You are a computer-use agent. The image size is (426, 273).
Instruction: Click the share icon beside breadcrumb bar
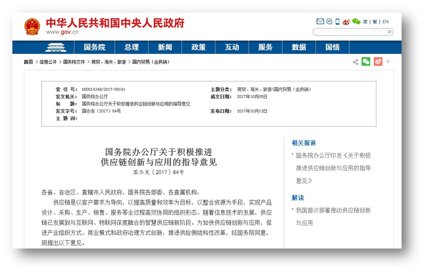coord(355,62)
